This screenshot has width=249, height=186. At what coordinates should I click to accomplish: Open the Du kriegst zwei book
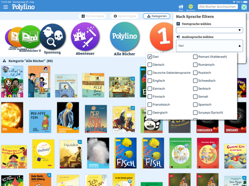[14, 157]
